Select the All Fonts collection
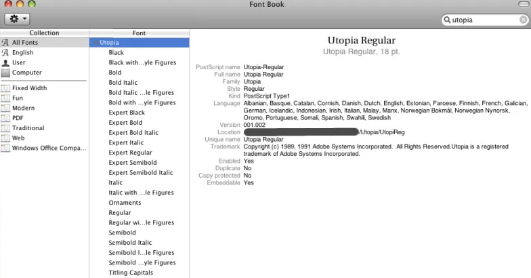This screenshot has width=531, height=278. [45, 42]
